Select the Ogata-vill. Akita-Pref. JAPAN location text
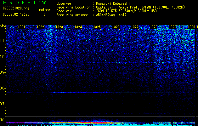Screen dimensions: 198x126 [x=140, y=7]
